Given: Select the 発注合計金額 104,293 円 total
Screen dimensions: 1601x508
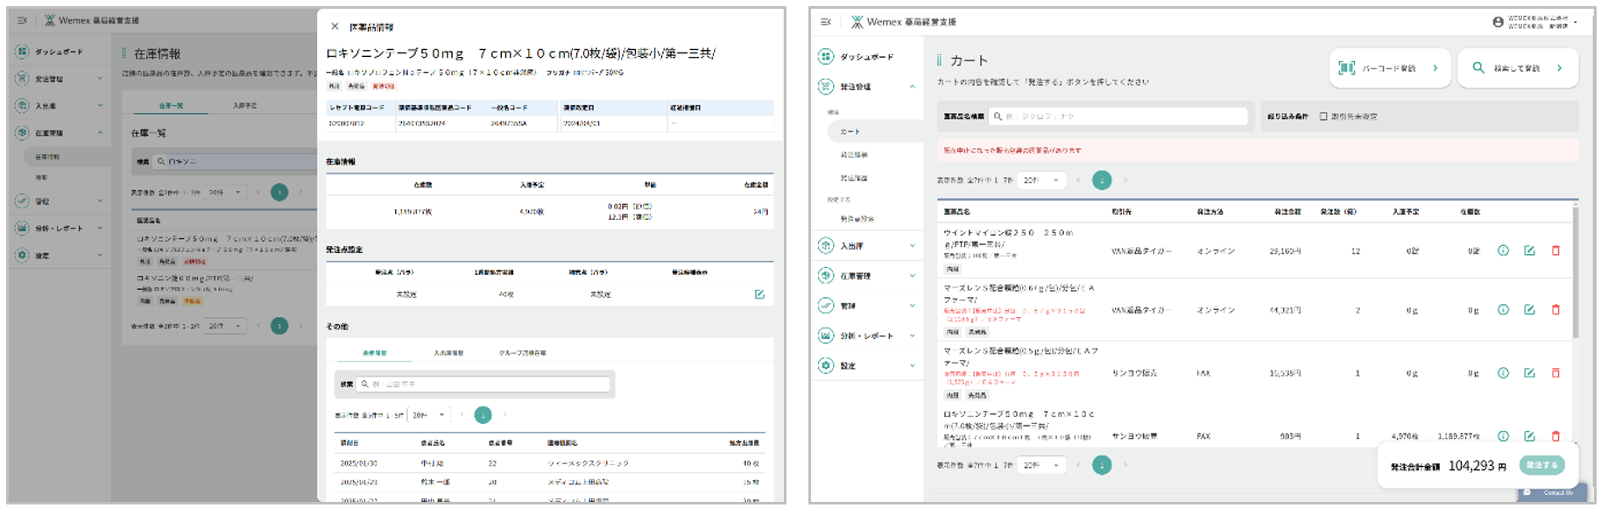Looking at the screenshot, I should pyautogui.click(x=1449, y=466).
